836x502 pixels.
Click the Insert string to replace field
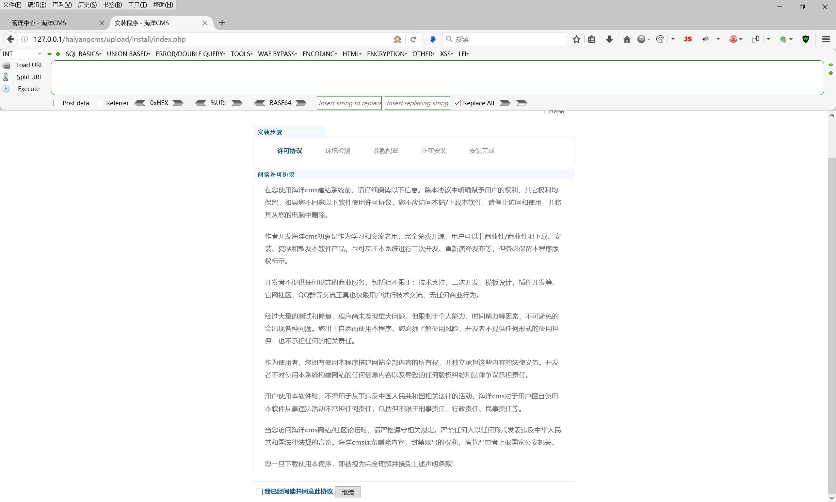click(x=349, y=103)
